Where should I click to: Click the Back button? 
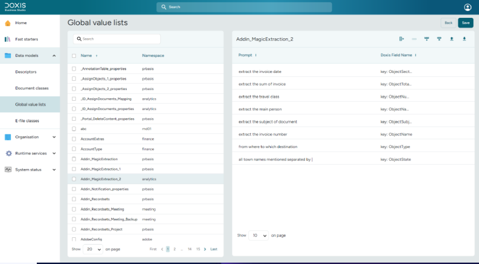449,23
